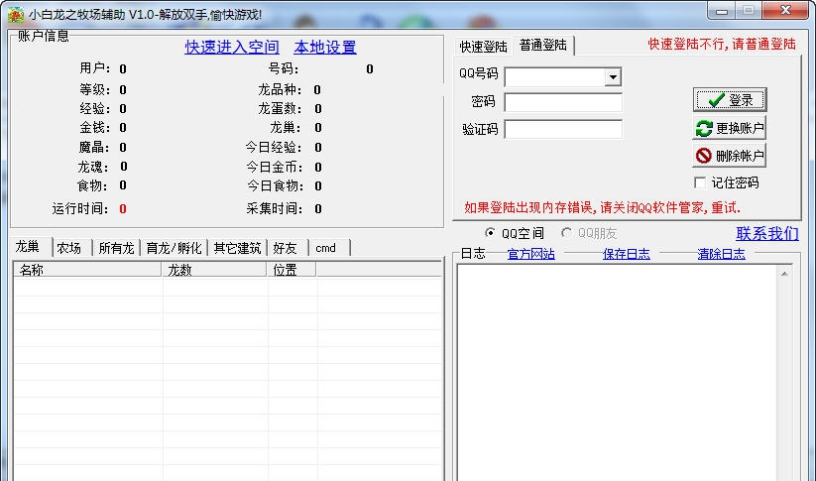Click the app icon in title bar

tap(16, 14)
